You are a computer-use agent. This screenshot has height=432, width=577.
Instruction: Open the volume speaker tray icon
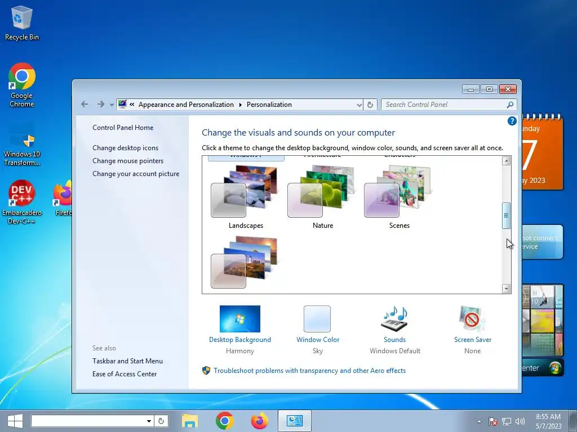click(x=520, y=421)
